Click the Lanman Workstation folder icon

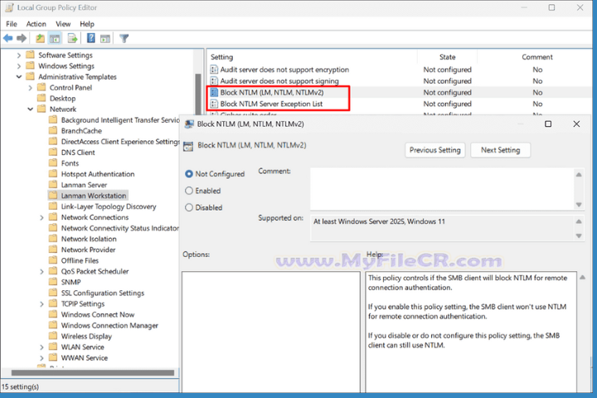(x=53, y=196)
